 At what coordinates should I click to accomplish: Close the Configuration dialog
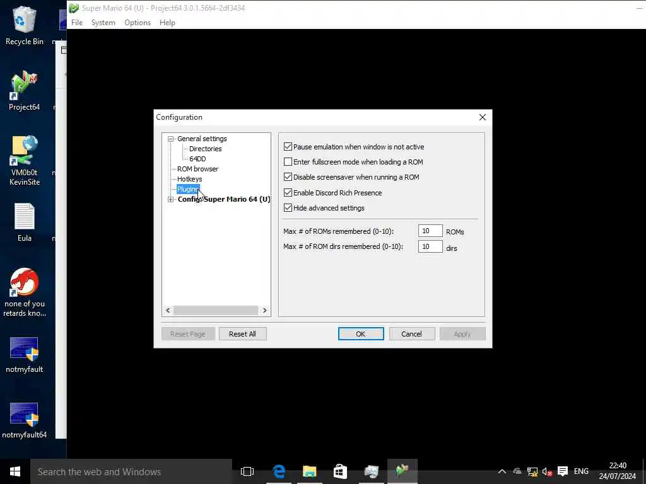(483, 117)
